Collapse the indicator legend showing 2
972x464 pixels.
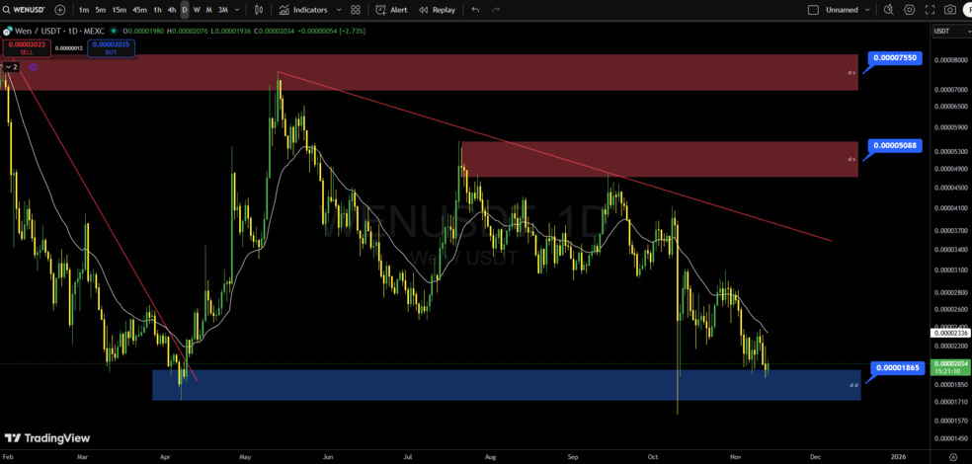pos(12,67)
